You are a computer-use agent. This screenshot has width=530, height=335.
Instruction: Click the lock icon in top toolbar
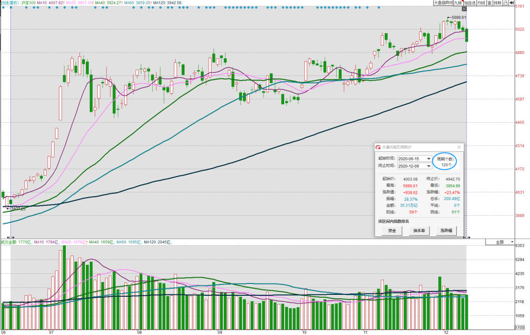click(505, 3)
